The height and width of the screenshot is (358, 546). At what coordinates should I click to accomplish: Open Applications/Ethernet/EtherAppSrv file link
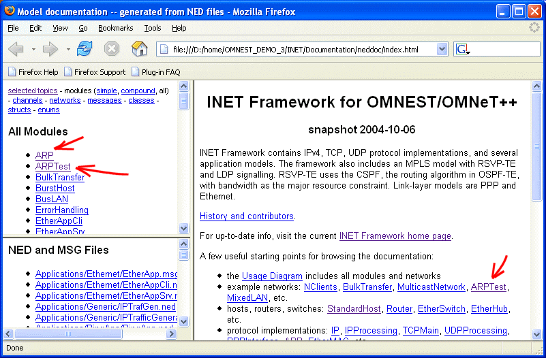pos(106,296)
